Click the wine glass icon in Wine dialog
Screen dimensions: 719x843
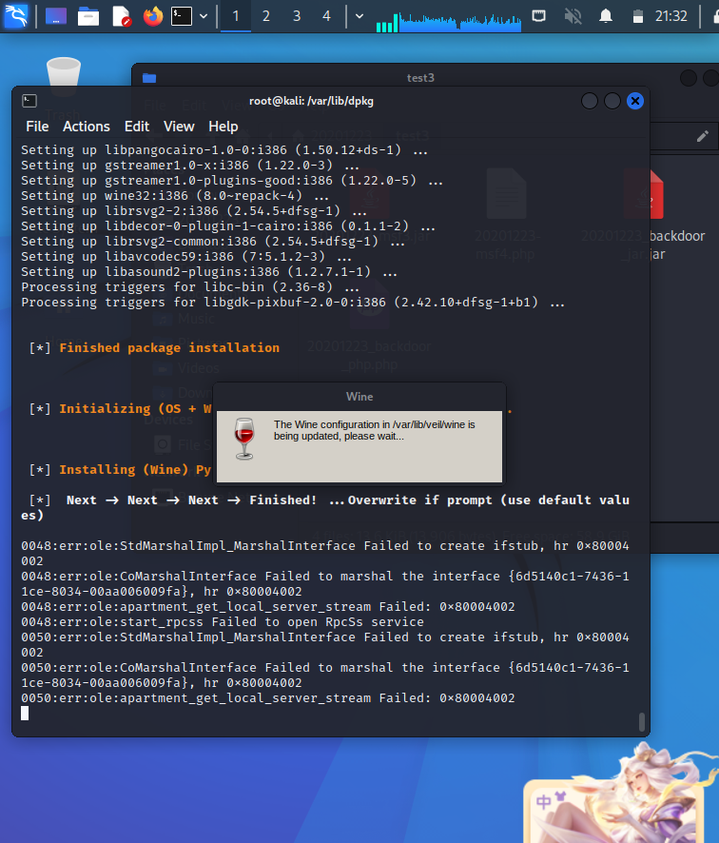click(244, 439)
